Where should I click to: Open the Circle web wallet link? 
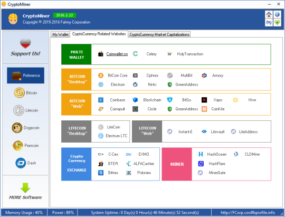click(152, 109)
